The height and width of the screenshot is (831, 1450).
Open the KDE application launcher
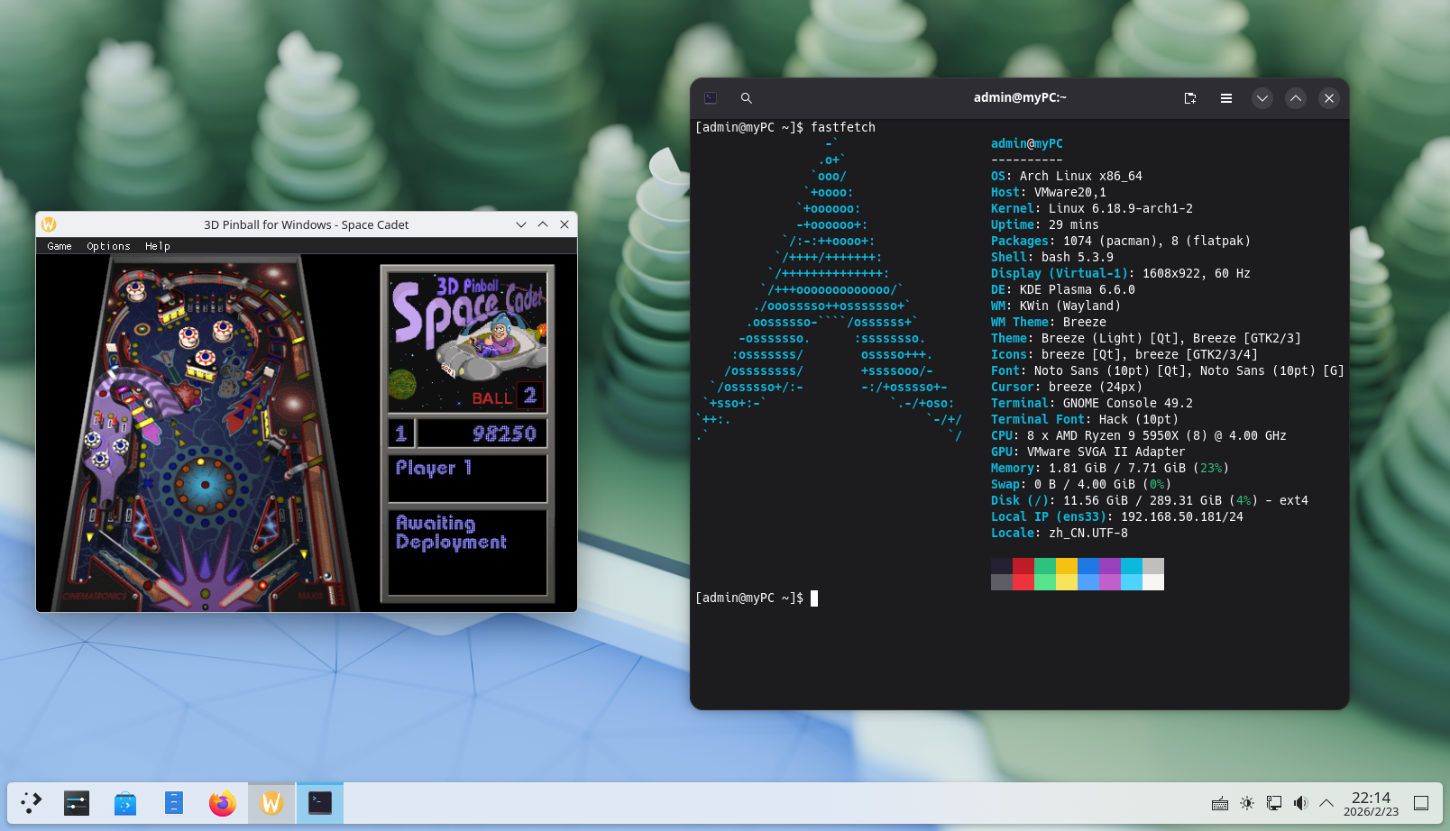click(x=32, y=802)
